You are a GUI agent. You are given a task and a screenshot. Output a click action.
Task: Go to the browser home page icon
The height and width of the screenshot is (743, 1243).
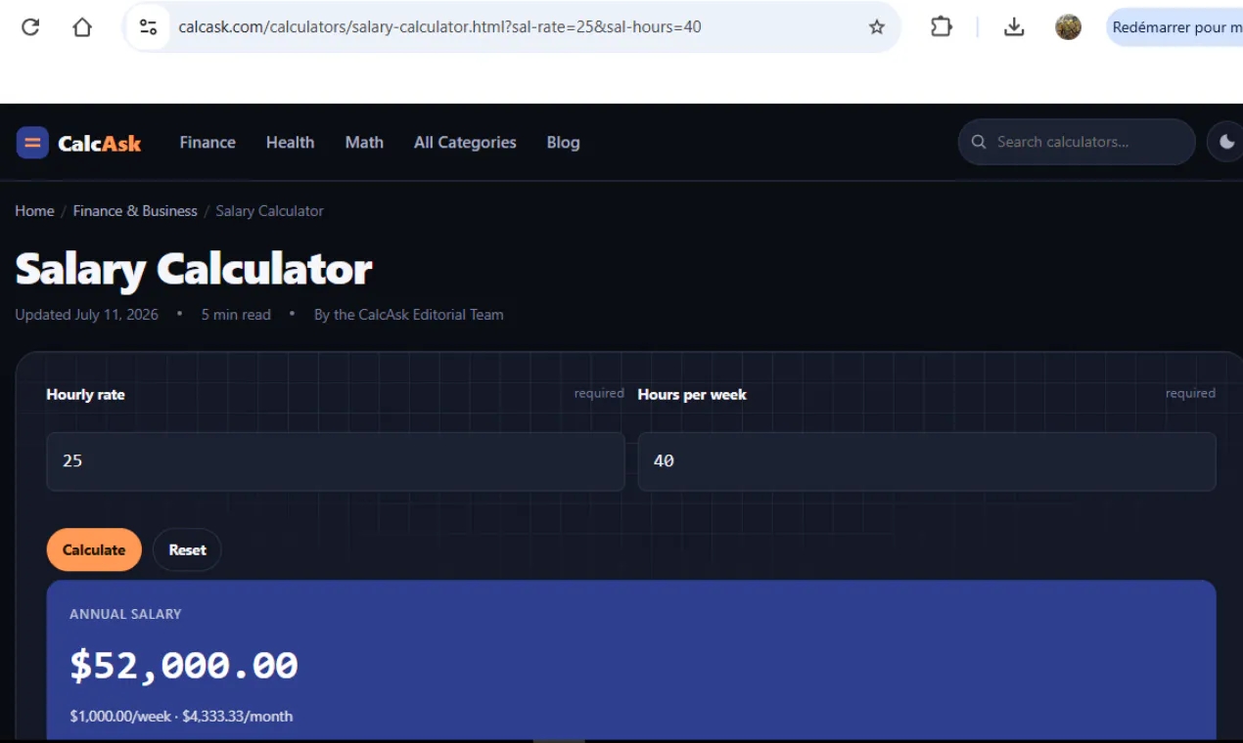click(82, 27)
